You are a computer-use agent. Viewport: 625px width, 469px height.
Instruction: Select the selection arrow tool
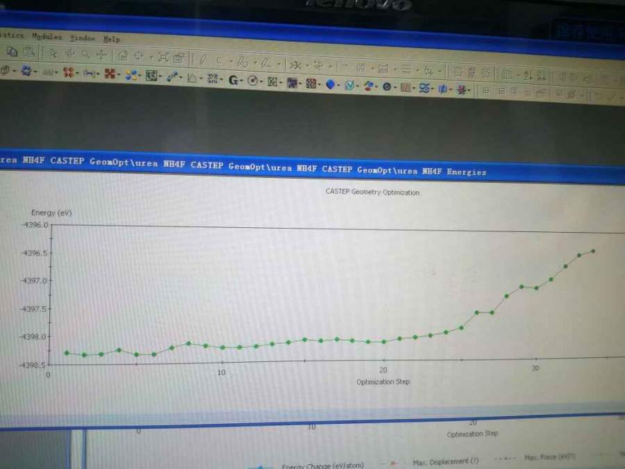point(53,54)
